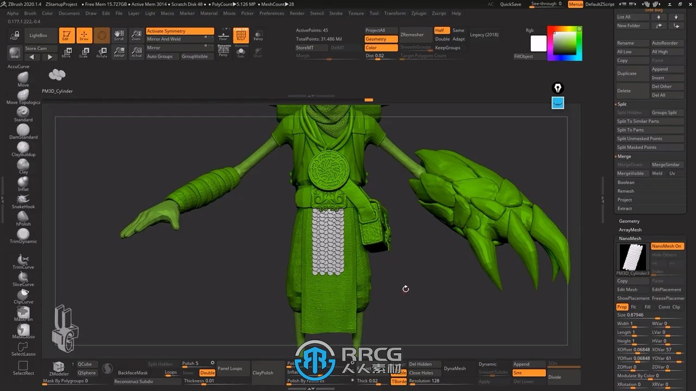Click the AAHalf view icon
Viewport: 696px width, 391px height.
pyautogui.click(x=119, y=52)
